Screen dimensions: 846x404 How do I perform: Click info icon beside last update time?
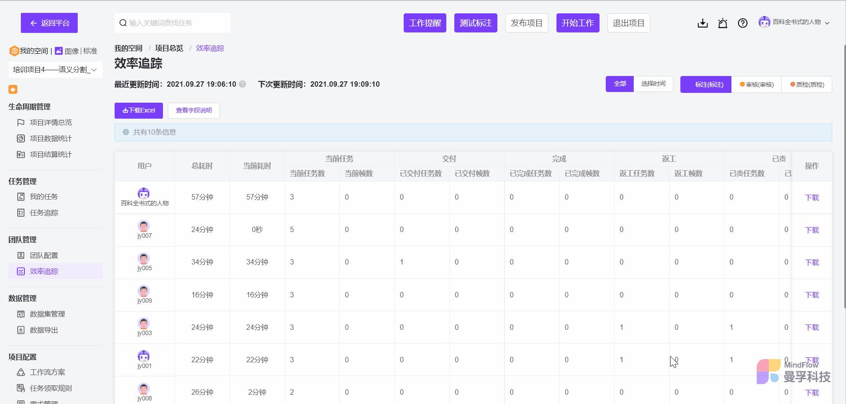point(242,84)
